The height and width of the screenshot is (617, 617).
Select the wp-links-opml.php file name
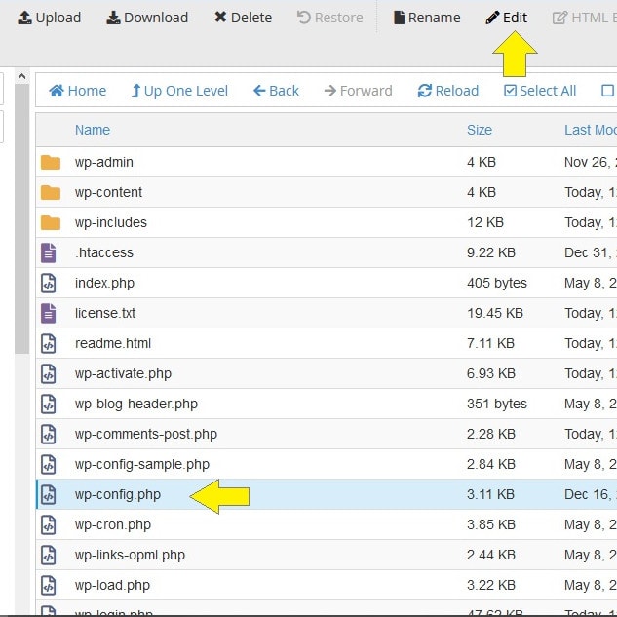130,556
